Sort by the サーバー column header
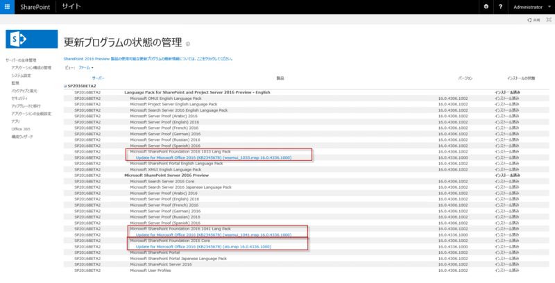555x283 pixels. (99, 78)
